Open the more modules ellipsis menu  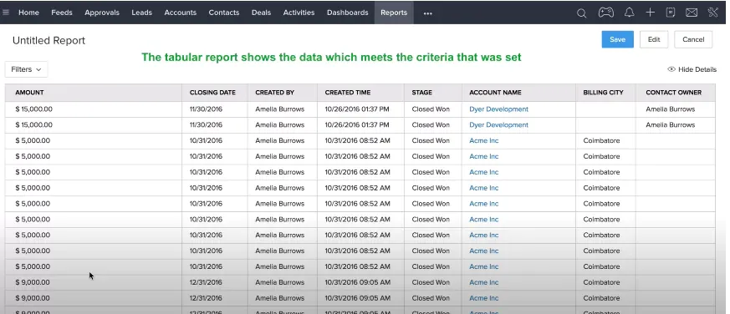coord(428,13)
